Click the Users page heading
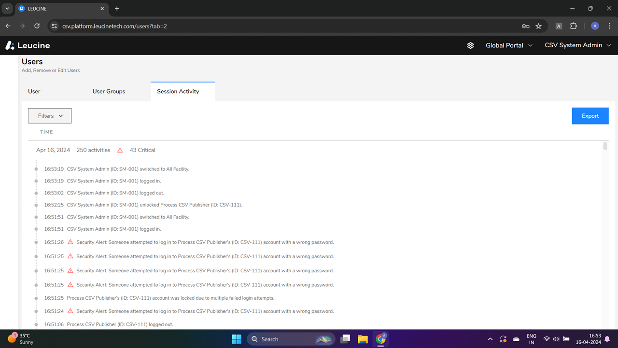Image resolution: width=618 pixels, height=348 pixels. pos(32,62)
